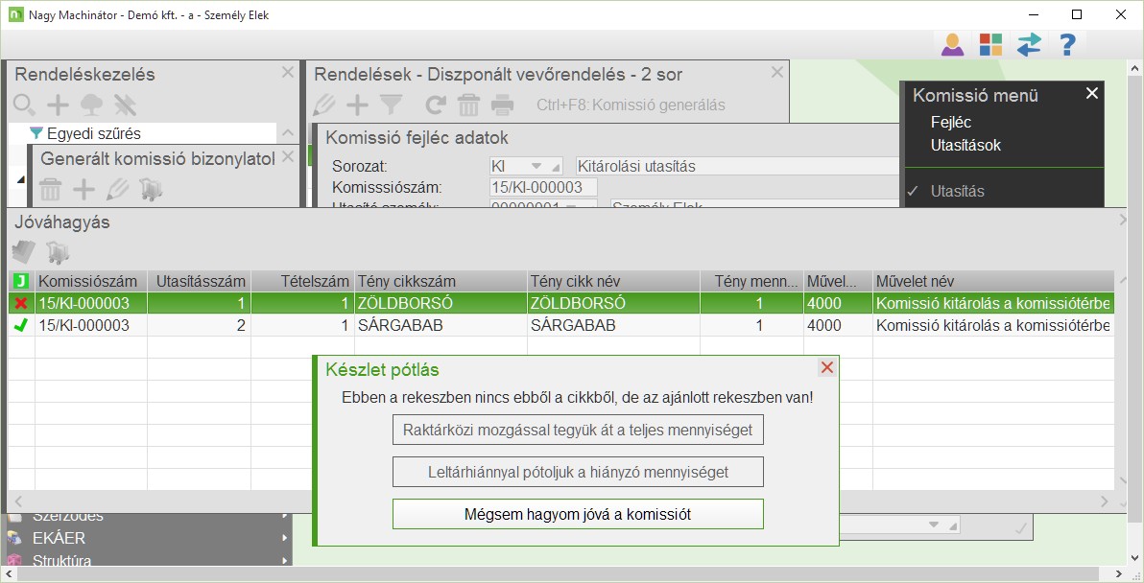Close the Rendelések panel
The image size is (1144, 583).
[x=777, y=71]
